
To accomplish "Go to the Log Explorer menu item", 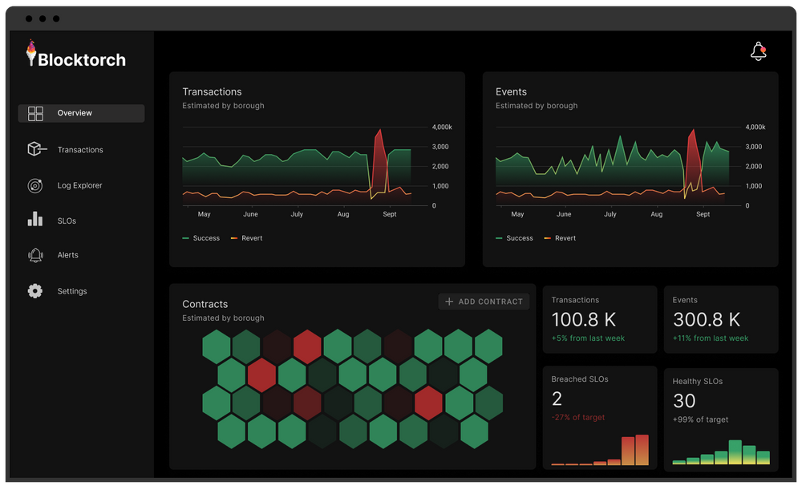I will click(x=79, y=186).
